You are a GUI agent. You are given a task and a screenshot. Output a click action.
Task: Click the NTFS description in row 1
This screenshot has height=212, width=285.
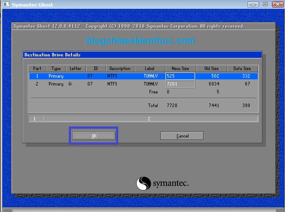(x=112, y=76)
